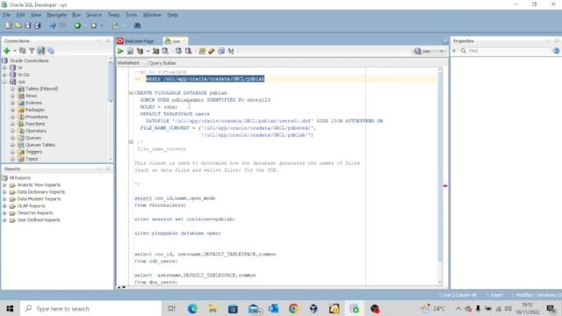This screenshot has height=316, width=562.
Task: Select the Worksheet tab
Action: [128, 63]
